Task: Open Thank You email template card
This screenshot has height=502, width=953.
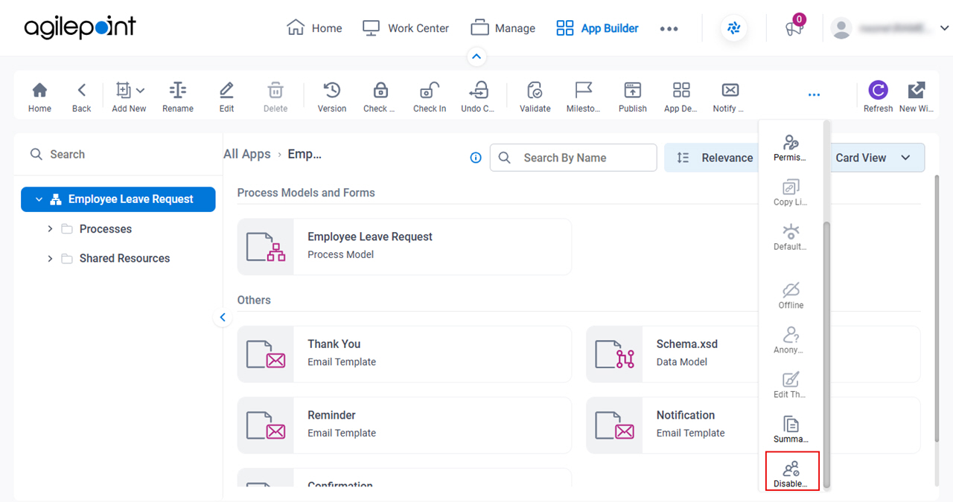Action: [x=404, y=354]
